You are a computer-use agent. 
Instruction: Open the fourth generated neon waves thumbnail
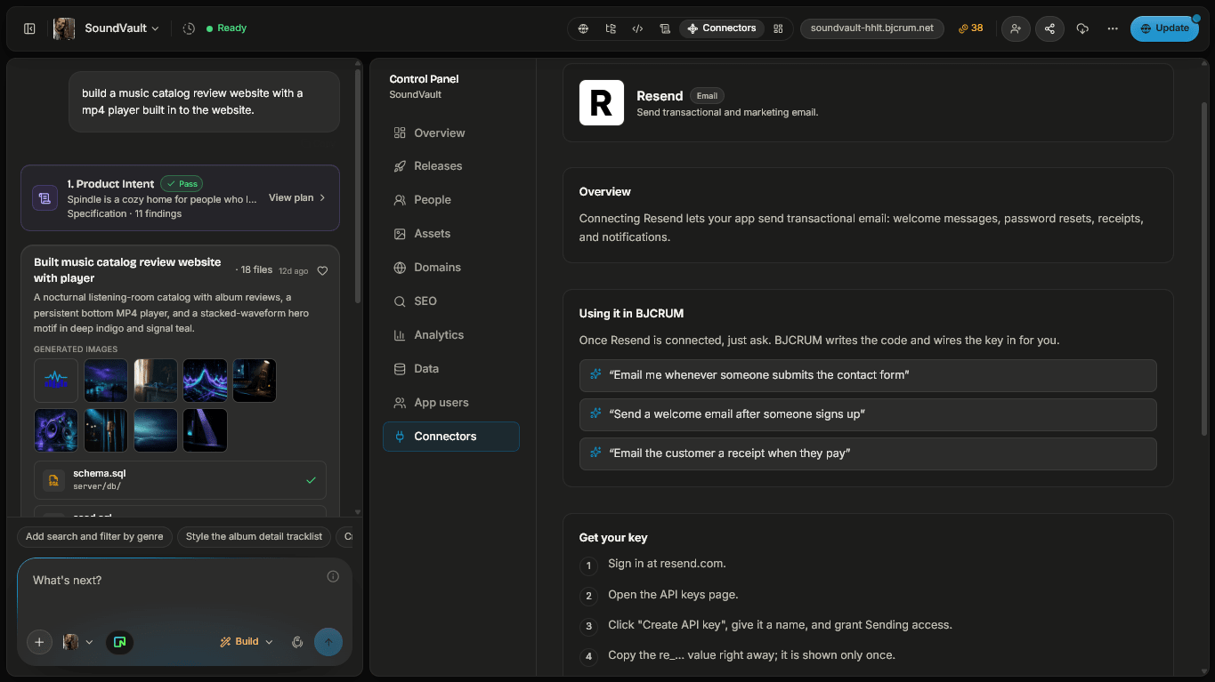point(205,381)
